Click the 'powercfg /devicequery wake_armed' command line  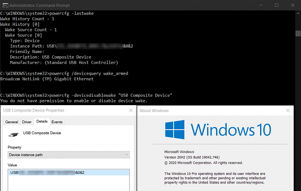coord(64,73)
